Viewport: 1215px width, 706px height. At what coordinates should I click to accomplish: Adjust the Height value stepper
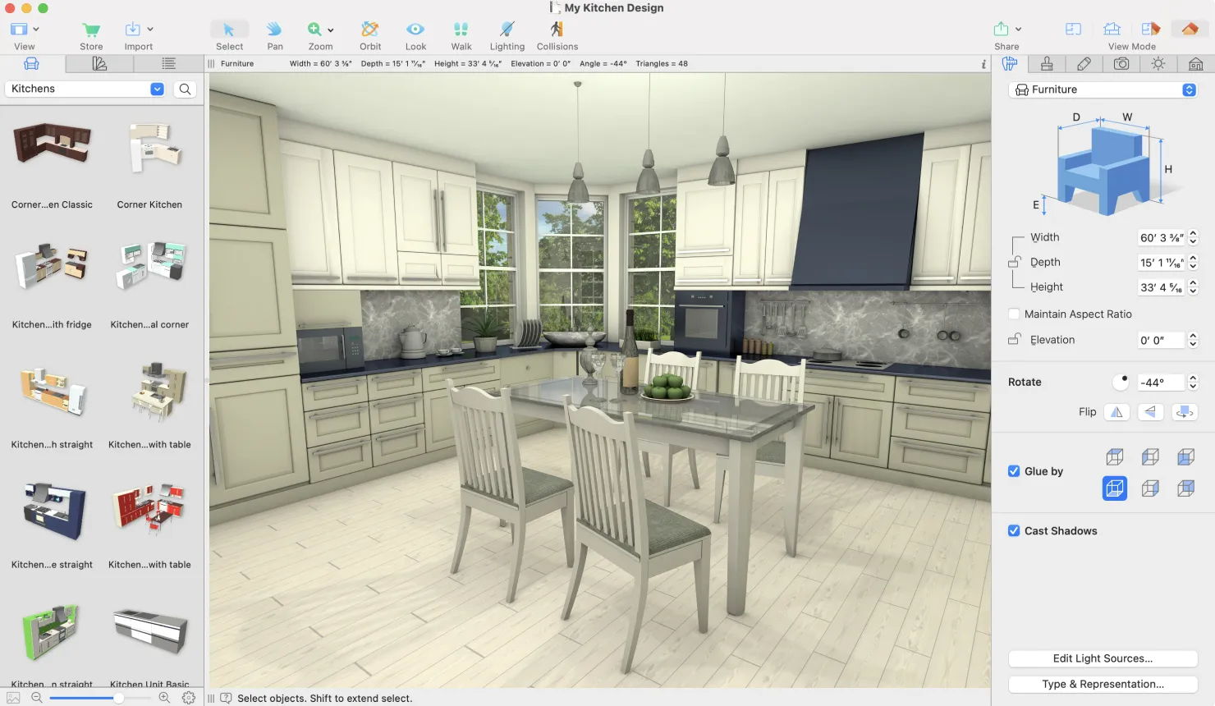tap(1193, 287)
